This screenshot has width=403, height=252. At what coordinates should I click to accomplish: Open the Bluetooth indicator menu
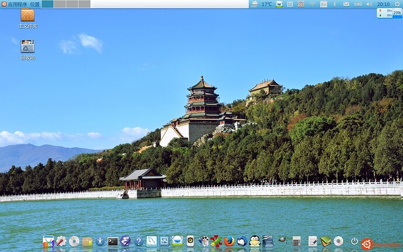click(335, 4)
